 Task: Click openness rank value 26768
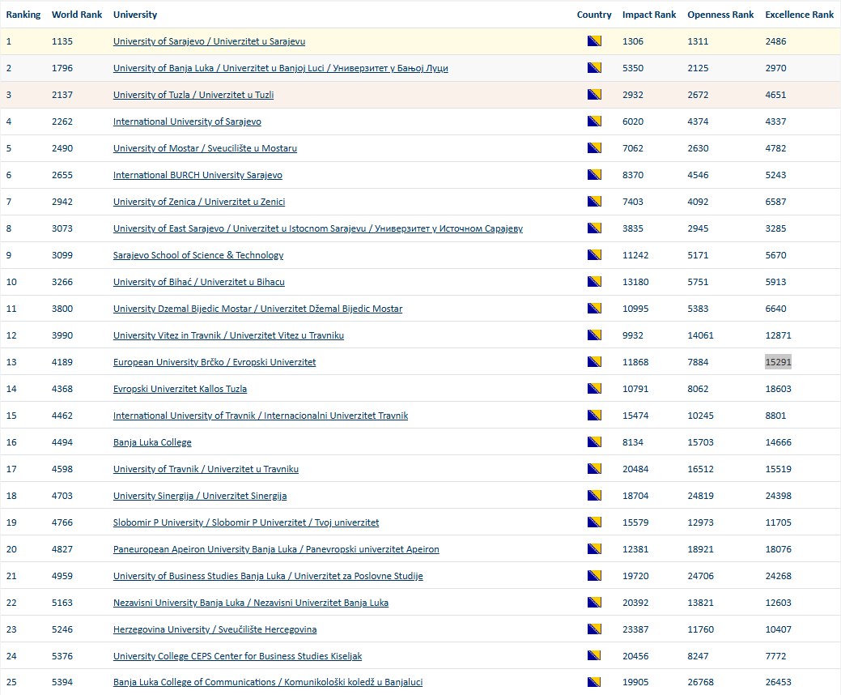coord(700,682)
